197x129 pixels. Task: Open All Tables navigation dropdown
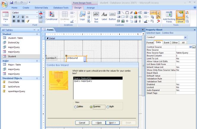[x=34, y=30]
